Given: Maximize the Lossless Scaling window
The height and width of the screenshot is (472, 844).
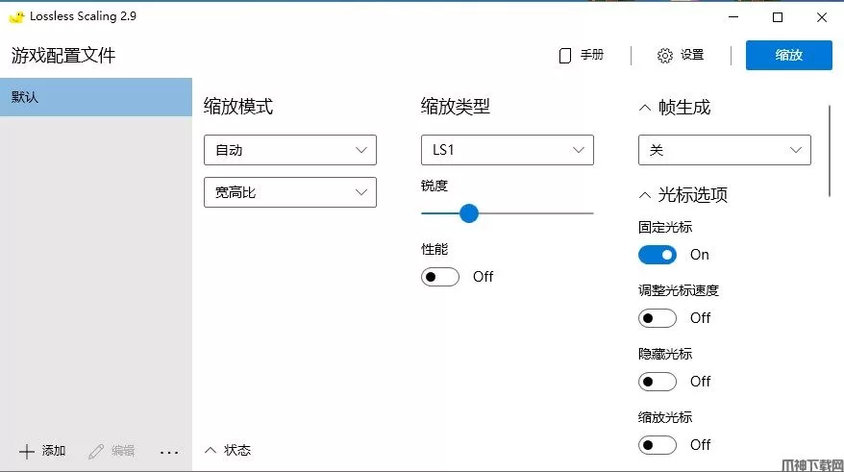Looking at the screenshot, I should [x=778, y=17].
